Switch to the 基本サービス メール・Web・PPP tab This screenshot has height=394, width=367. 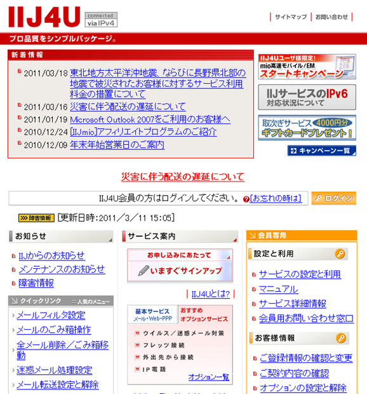click(152, 315)
